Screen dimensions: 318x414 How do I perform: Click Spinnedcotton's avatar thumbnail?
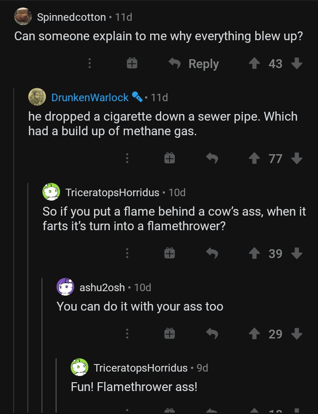[x=23, y=17]
